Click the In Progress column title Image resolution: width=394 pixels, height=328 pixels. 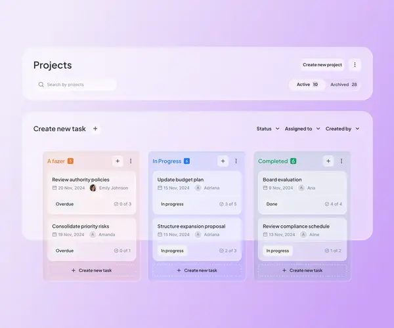tap(167, 161)
